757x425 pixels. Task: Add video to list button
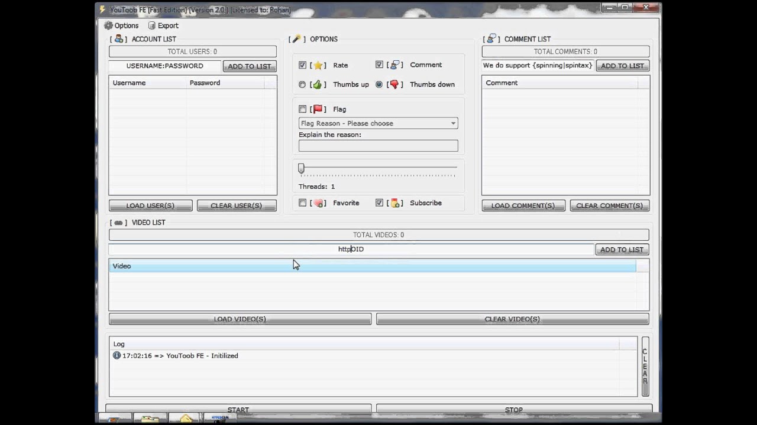coord(622,250)
